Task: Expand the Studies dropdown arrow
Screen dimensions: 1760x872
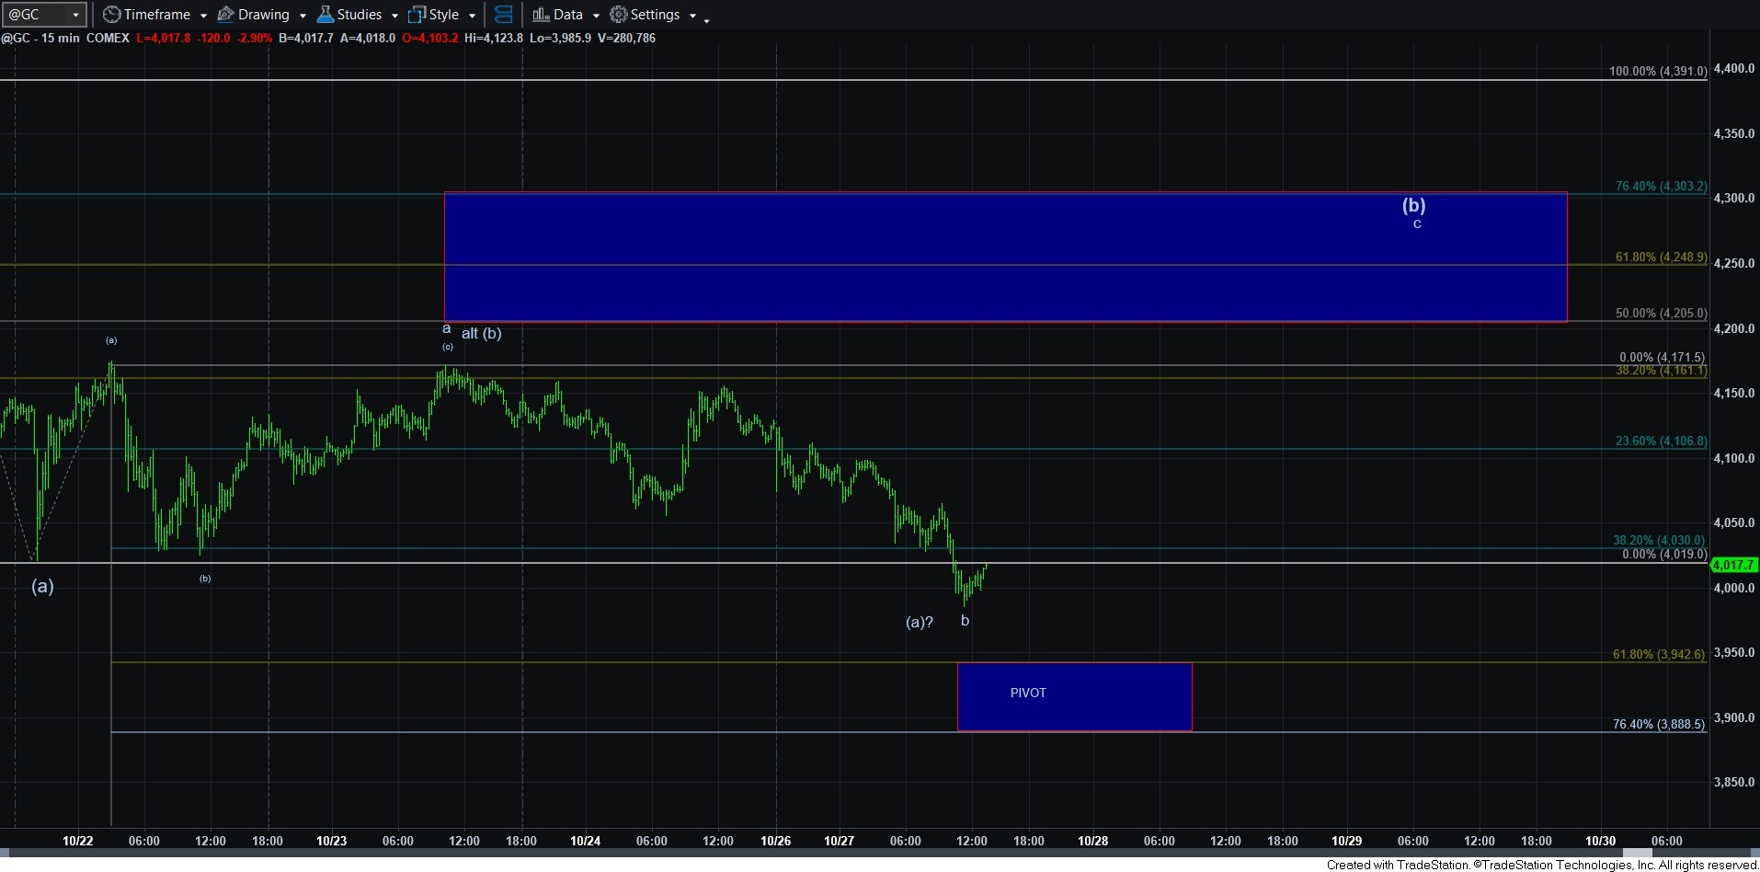Action: pyautogui.click(x=394, y=16)
